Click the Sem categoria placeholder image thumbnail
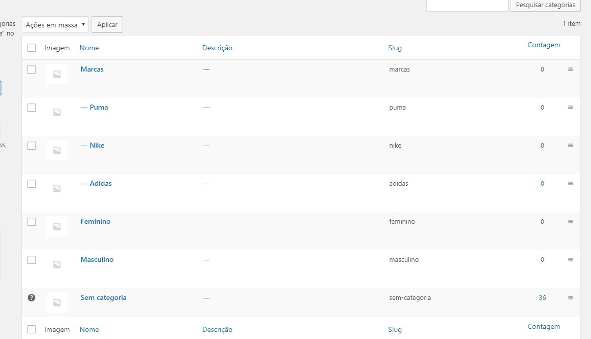The width and height of the screenshot is (591, 339). click(57, 302)
